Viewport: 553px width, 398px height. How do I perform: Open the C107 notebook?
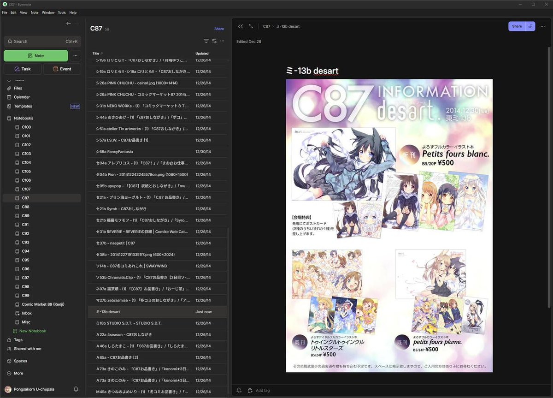[26, 189]
